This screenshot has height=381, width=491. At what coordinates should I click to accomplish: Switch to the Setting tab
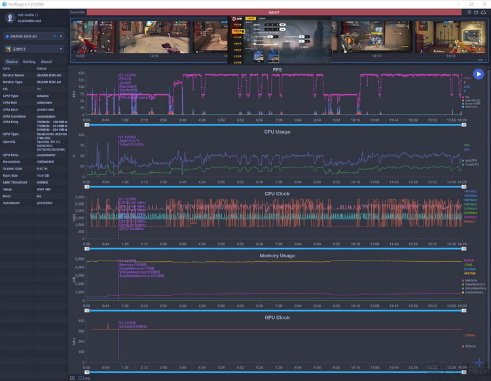pyautogui.click(x=29, y=62)
